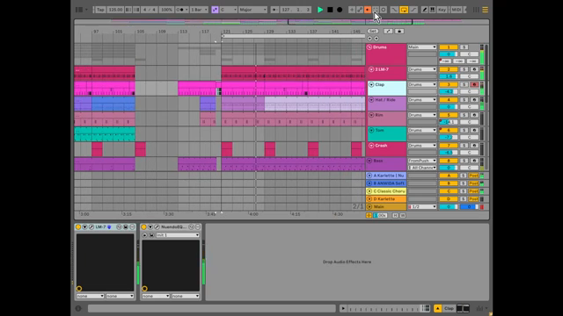Image resolution: width=563 pixels, height=316 pixels.
Task: Click the Tap tempo button
Action: point(100,10)
